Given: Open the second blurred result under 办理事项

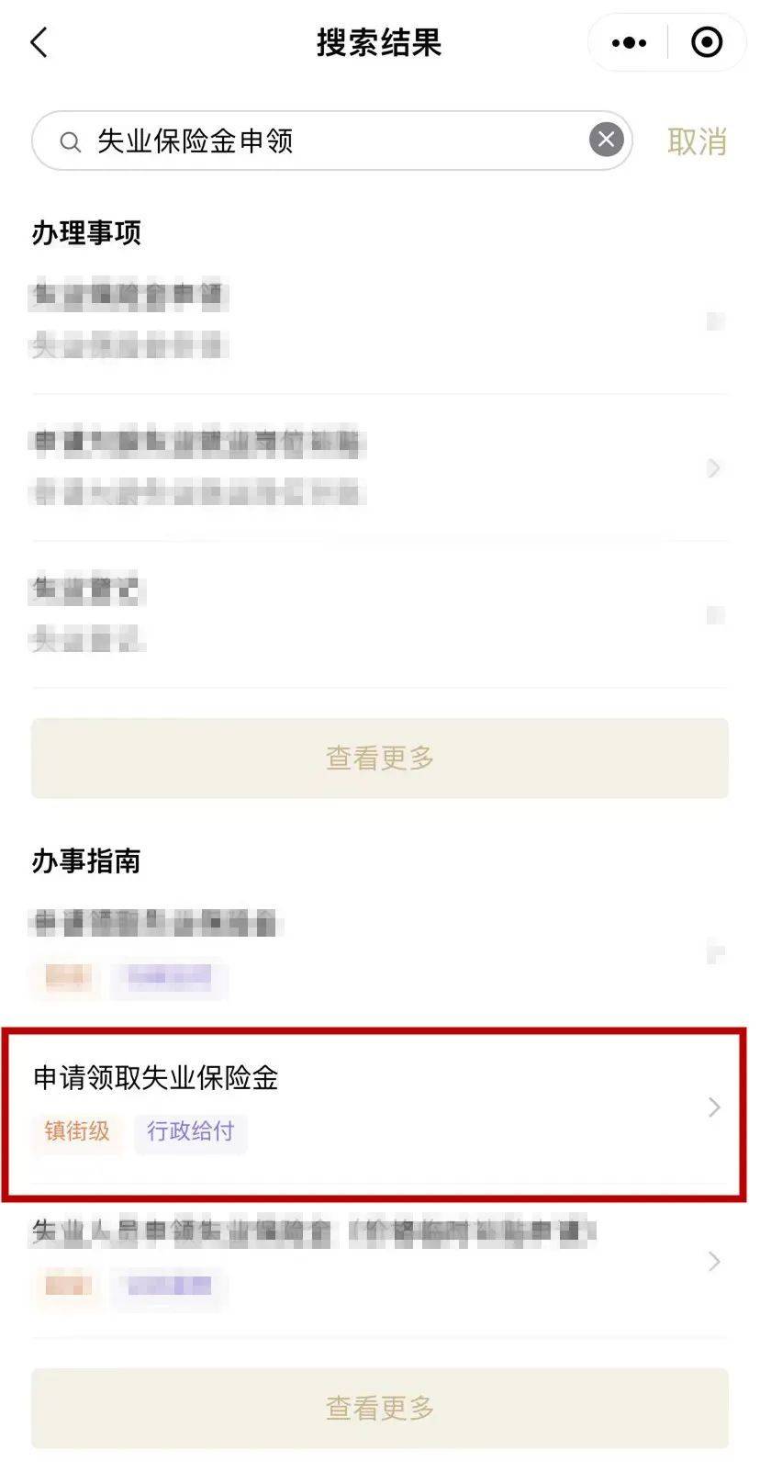Looking at the screenshot, I should pyautogui.click(x=380, y=467).
